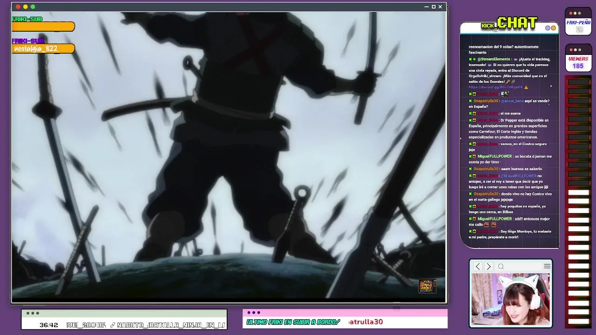596x335 pixels.
Task: Click the scrolling NARUTO_¡BATALLA_NINJA title
Action: tap(171, 325)
